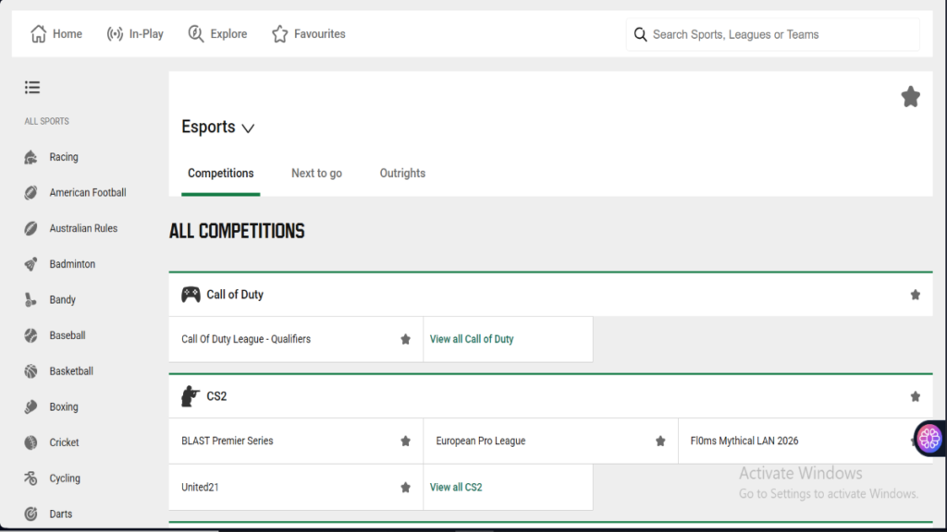
Task: Favourite the Esports page with the star
Action: click(x=910, y=96)
